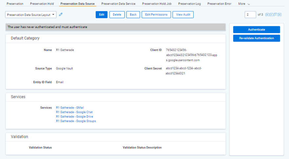
Task: Click the pencil icon to edit layout
Action: pyautogui.click(x=61, y=14)
